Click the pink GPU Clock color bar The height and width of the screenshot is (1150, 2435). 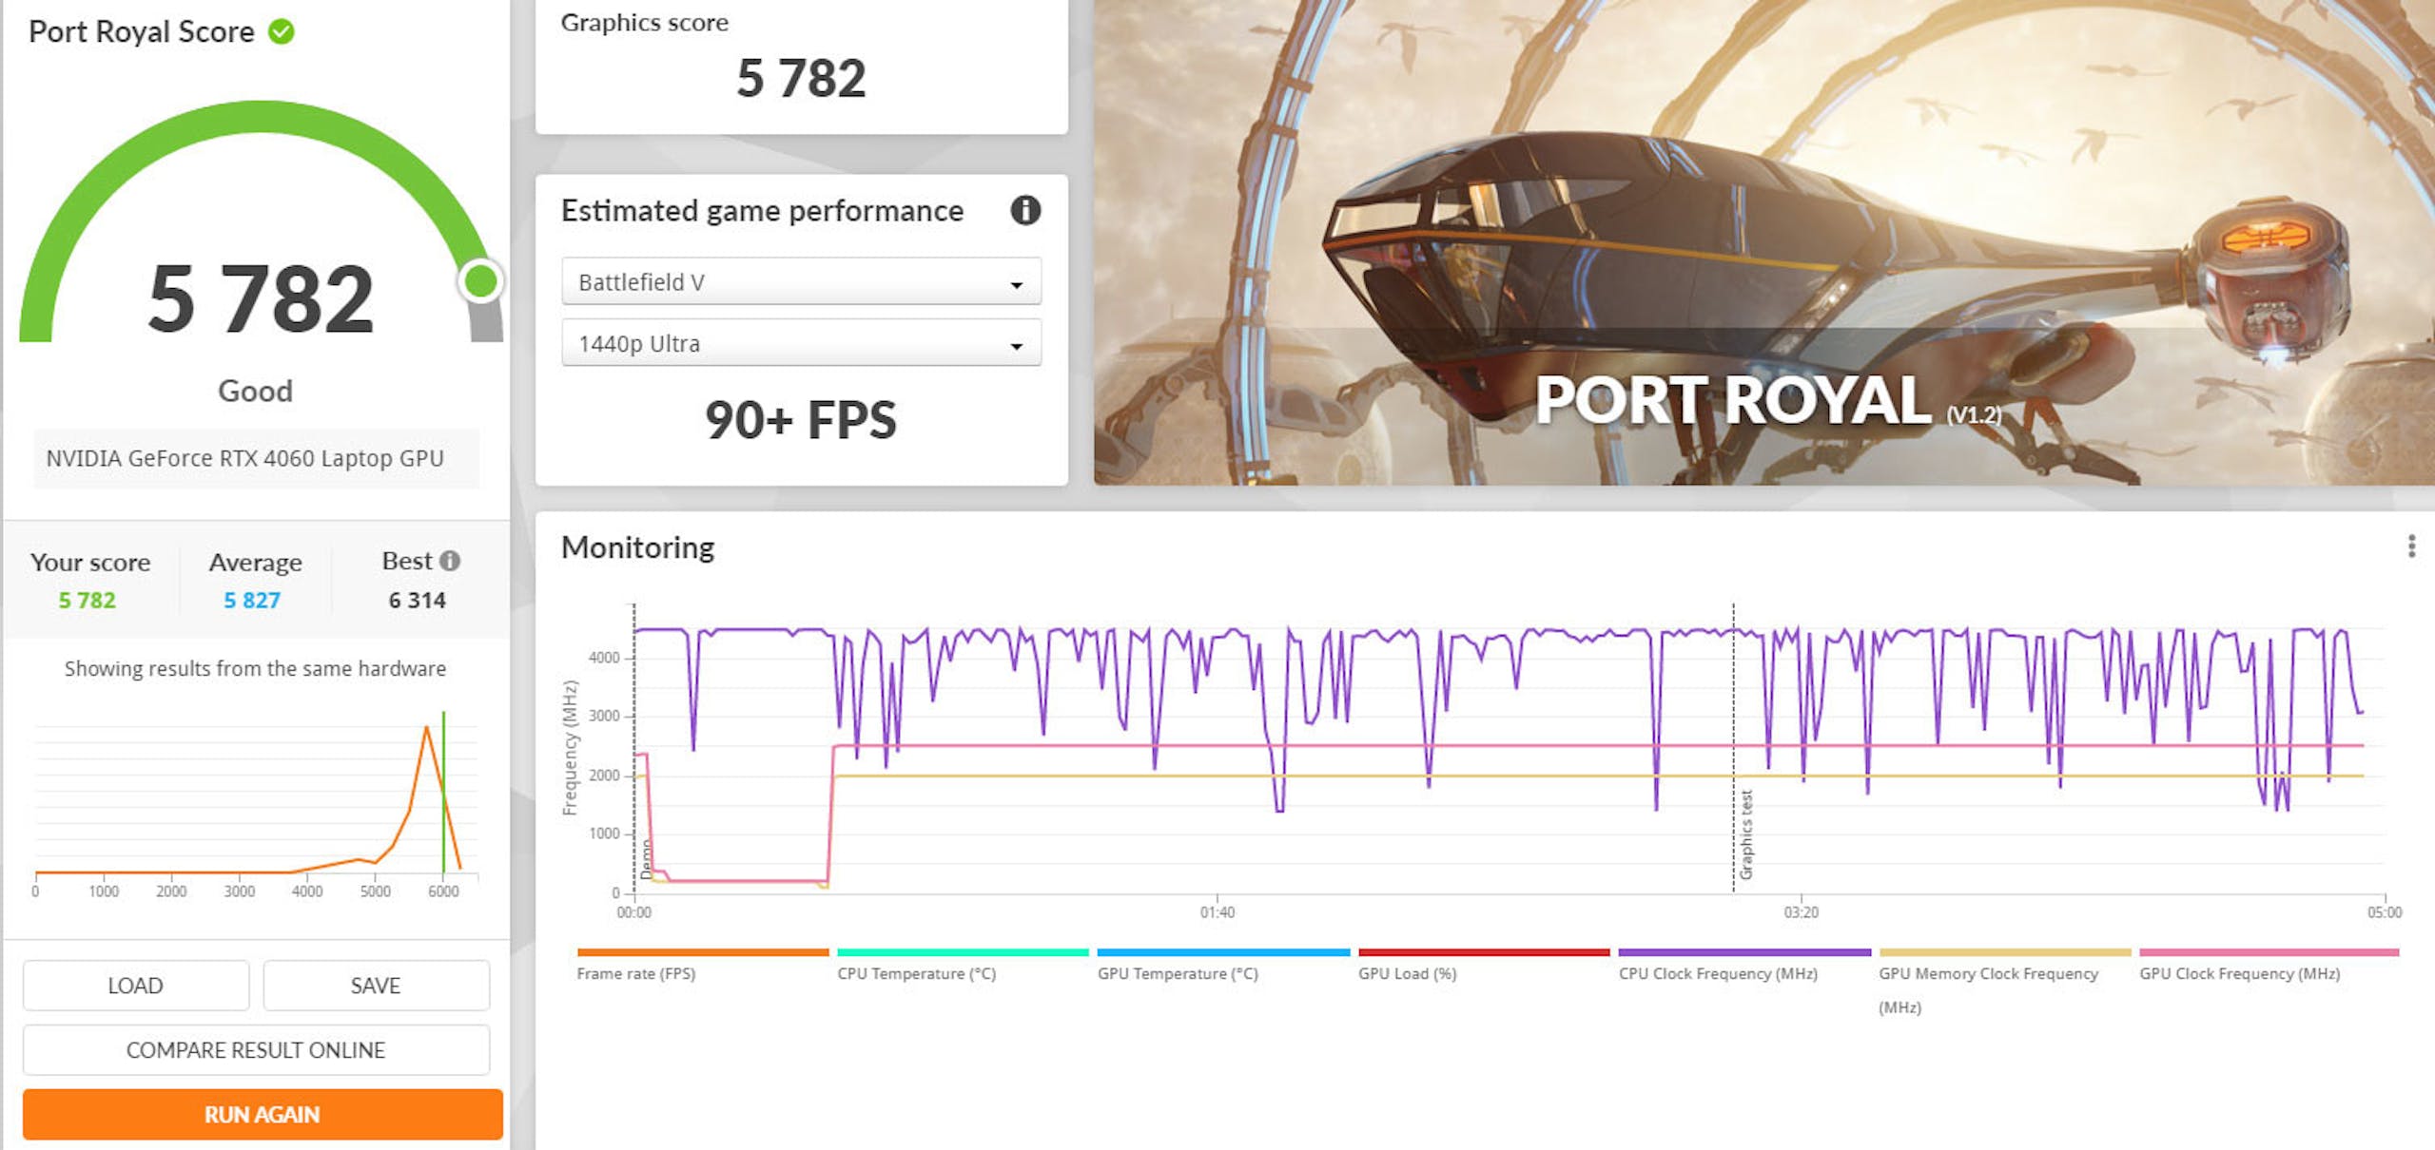tap(2269, 951)
